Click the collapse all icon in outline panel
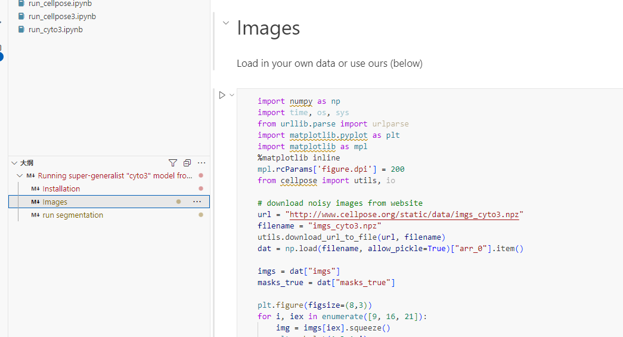The image size is (623, 337). click(x=187, y=163)
